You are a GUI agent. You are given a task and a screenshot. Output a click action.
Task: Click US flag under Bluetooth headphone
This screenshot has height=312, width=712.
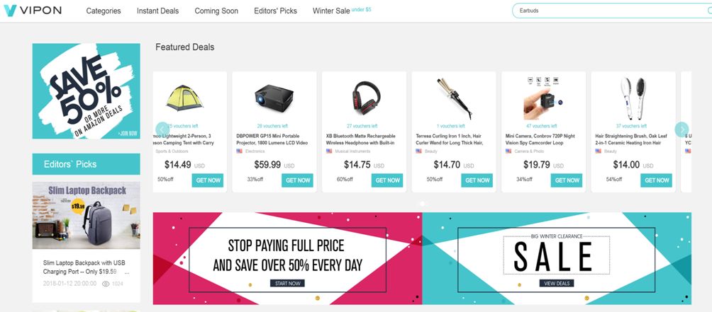click(329, 151)
